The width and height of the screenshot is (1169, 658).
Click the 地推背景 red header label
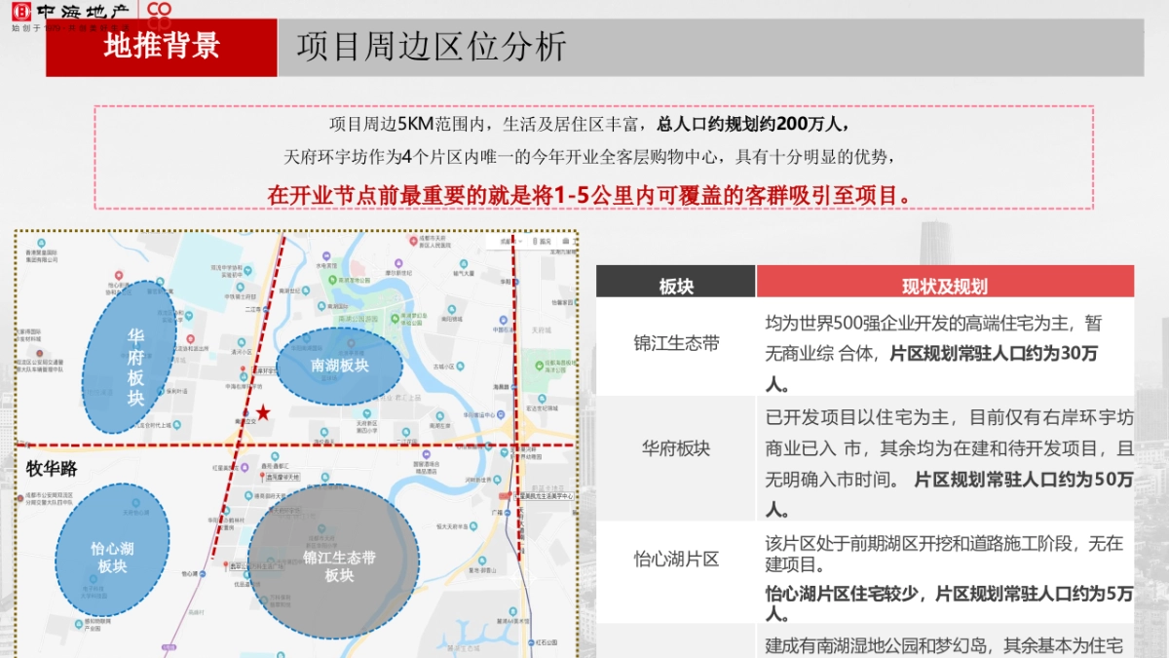pos(159,46)
